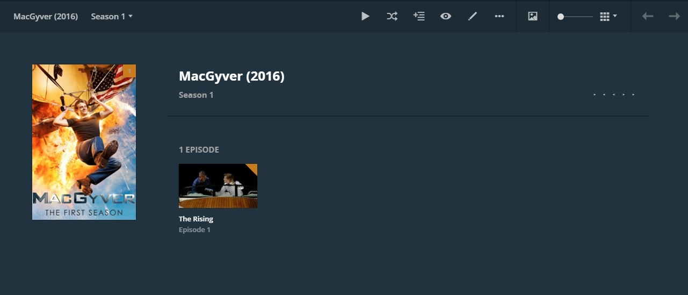Open The Rising episode thumbnail
The width and height of the screenshot is (688, 295).
pyautogui.click(x=218, y=186)
